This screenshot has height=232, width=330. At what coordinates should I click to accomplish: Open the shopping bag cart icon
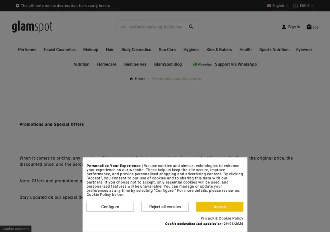point(309,27)
